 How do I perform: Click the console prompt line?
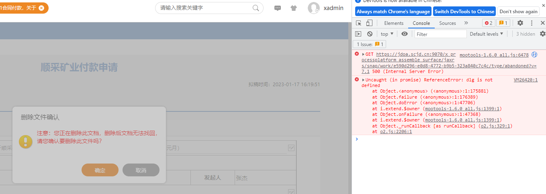[449, 139]
